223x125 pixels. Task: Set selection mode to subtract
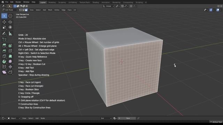coord(21,6)
